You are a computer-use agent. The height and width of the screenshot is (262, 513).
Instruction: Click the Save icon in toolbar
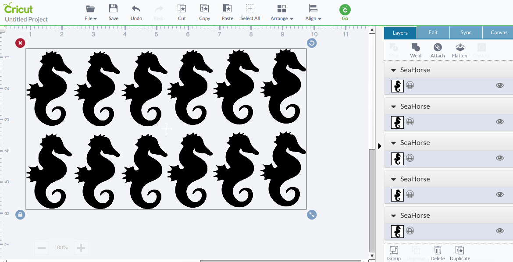click(x=113, y=9)
